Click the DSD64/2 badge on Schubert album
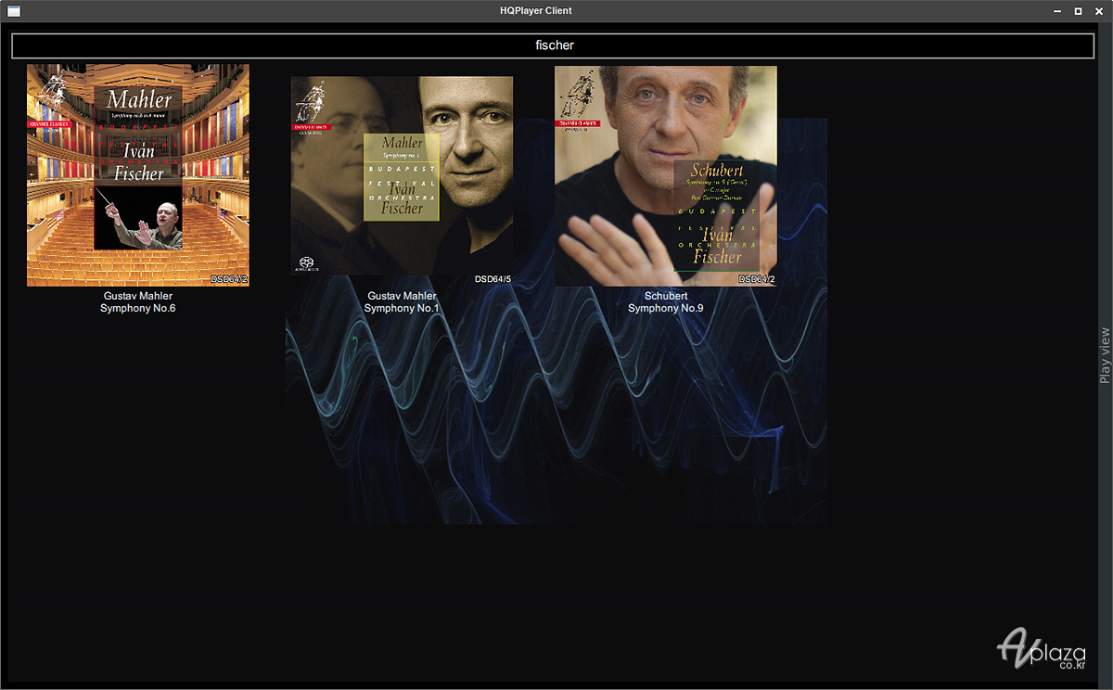The width and height of the screenshot is (1113, 690). click(x=757, y=279)
